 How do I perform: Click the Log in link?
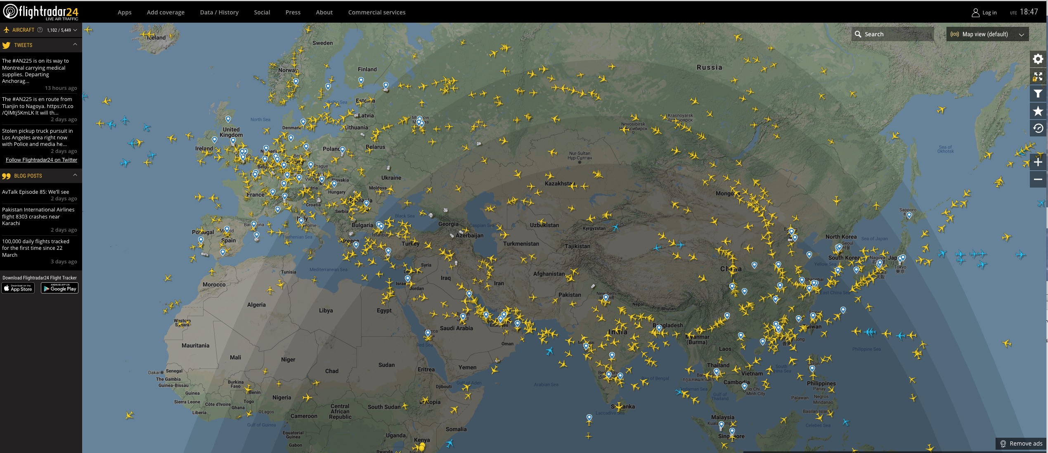point(989,13)
